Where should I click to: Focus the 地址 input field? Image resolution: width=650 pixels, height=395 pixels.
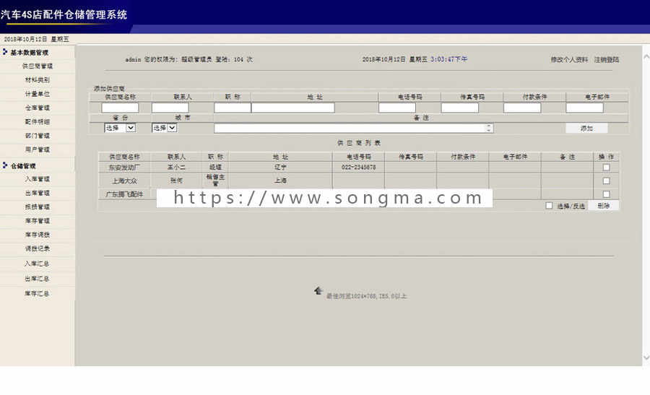point(293,108)
